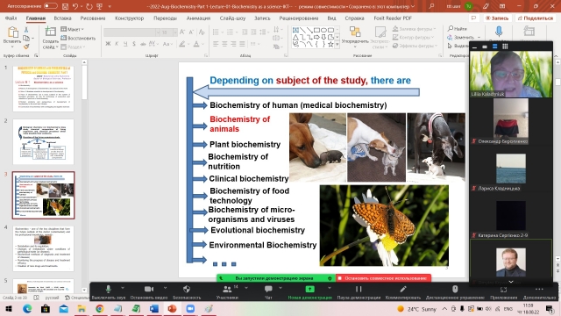Toggle the AutoSave switch

tap(51, 6)
